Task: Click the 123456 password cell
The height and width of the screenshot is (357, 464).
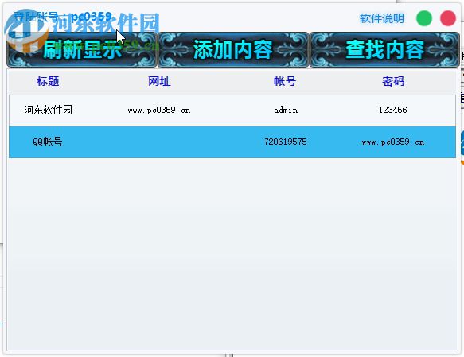Action: (x=393, y=110)
